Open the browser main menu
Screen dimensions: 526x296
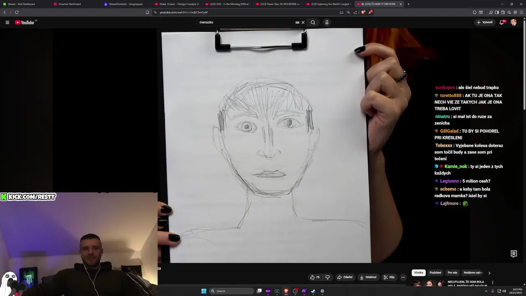coord(521,12)
